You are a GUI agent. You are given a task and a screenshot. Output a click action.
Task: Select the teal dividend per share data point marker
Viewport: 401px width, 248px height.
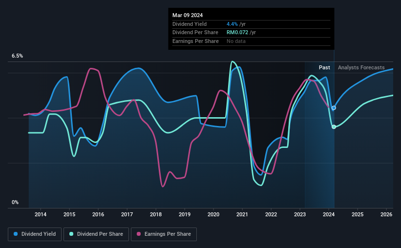334,127
